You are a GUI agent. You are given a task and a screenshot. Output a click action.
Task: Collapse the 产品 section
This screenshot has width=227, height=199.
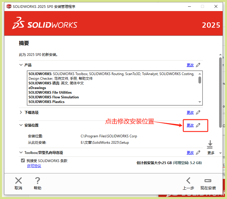(x=21, y=65)
